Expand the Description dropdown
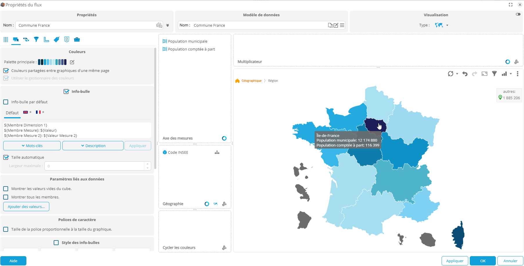524x266 pixels. (93, 145)
